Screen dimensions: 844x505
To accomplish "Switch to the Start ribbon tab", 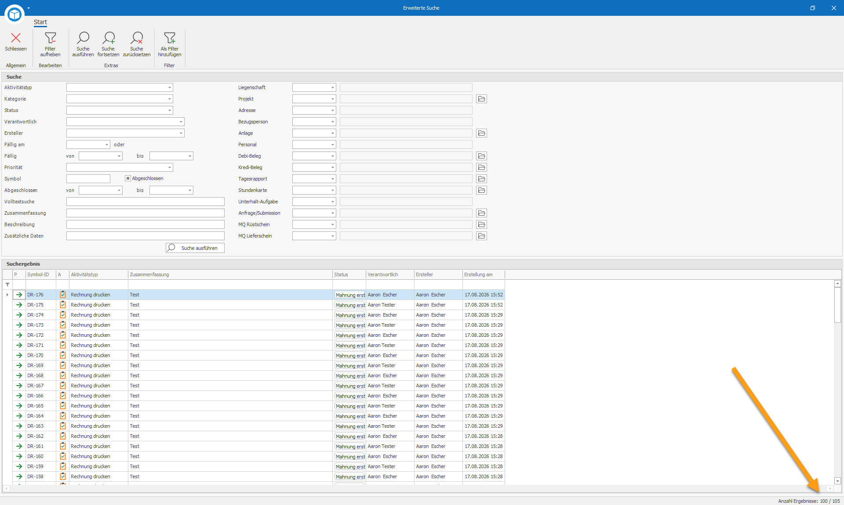I will (40, 22).
